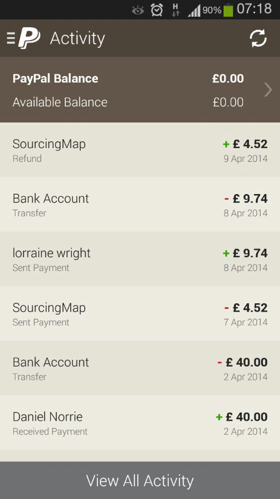Tap the eye smart-stay status icon

138,11
